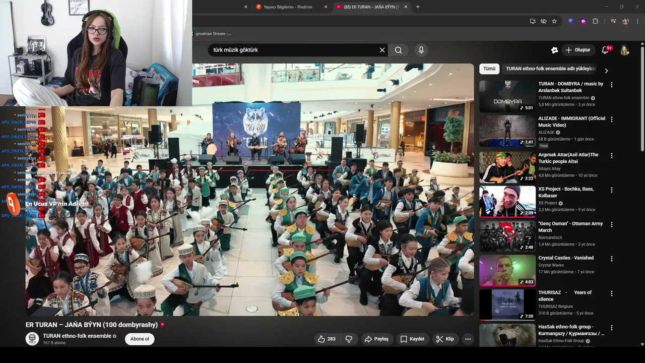Open options for ALIZADE - IMMIGRANT video

[x=612, y=119]
